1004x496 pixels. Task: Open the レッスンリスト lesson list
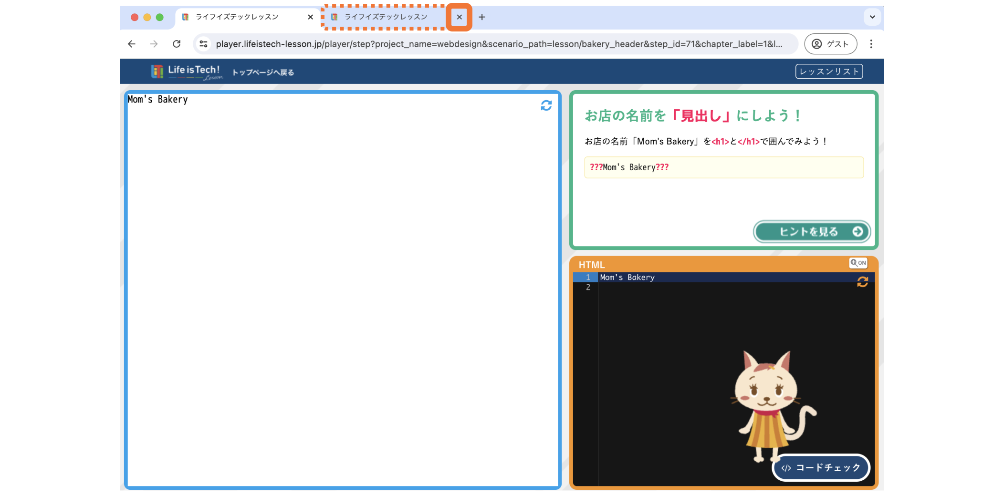coord(829,72)
